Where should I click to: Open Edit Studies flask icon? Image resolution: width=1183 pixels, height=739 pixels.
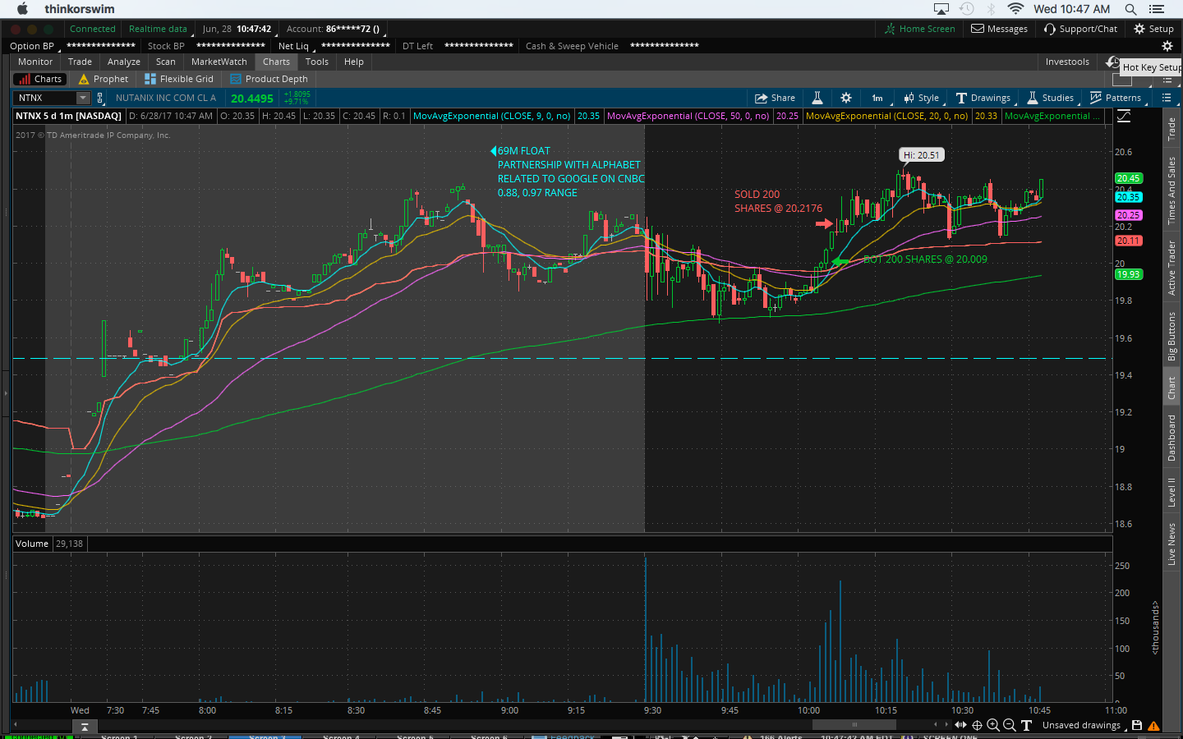[817, 98]
